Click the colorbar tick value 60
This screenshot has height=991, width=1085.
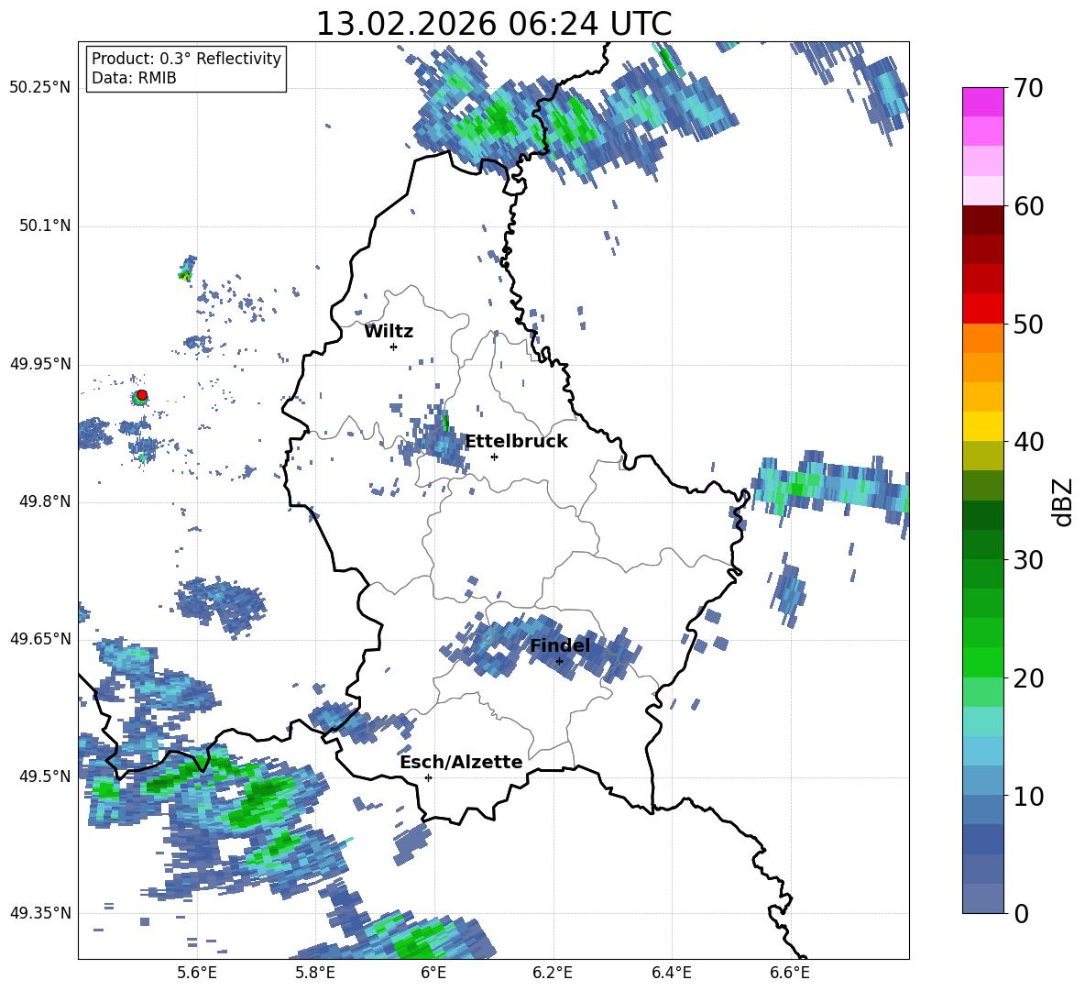[x=1028, y=206]
